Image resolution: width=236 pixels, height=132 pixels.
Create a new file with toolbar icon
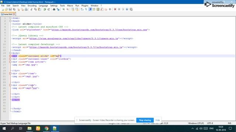click(2, 9)
